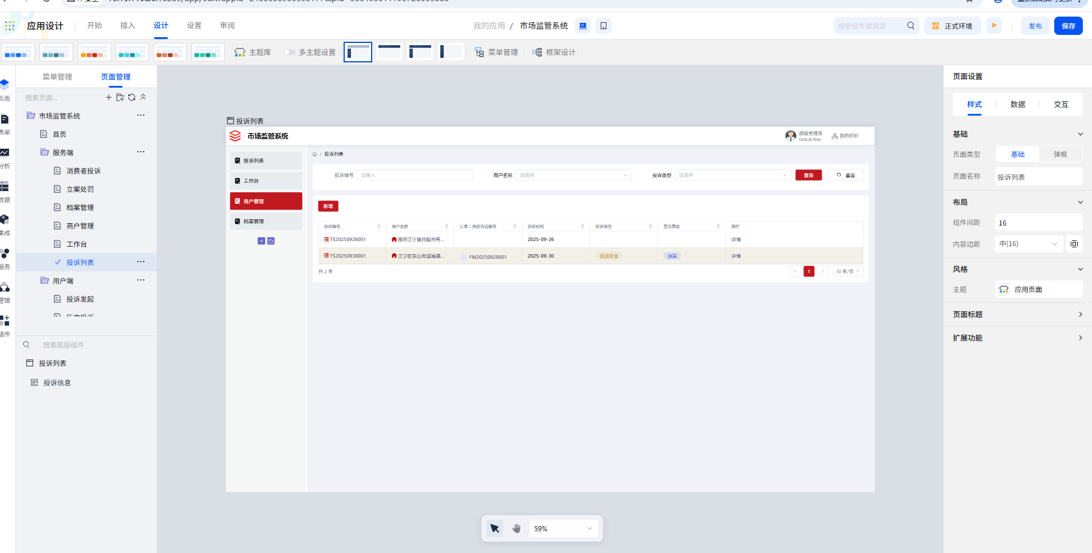This screenshot has width=1092, height=553.
Task: Click the 页面名称 input field
Action: coord(1038,177)
